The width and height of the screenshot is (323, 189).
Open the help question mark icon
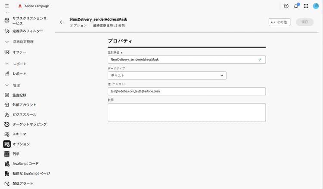(286, 6)
